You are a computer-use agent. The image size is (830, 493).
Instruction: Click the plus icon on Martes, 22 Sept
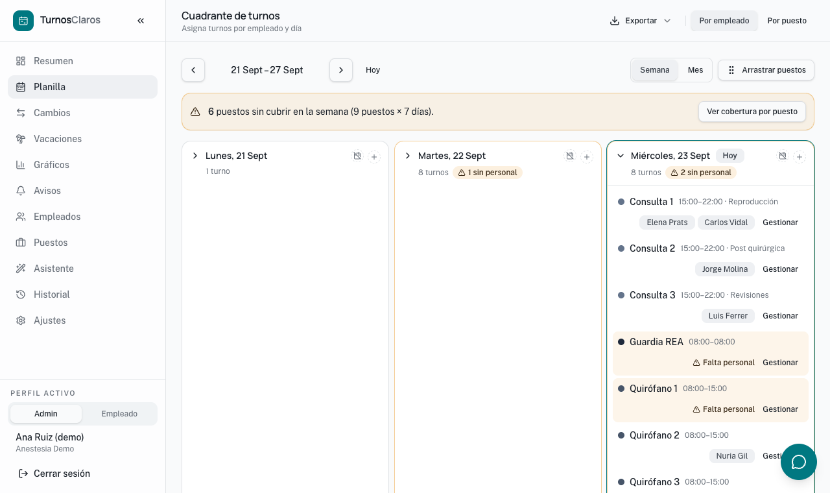click(x=587, y=156)
